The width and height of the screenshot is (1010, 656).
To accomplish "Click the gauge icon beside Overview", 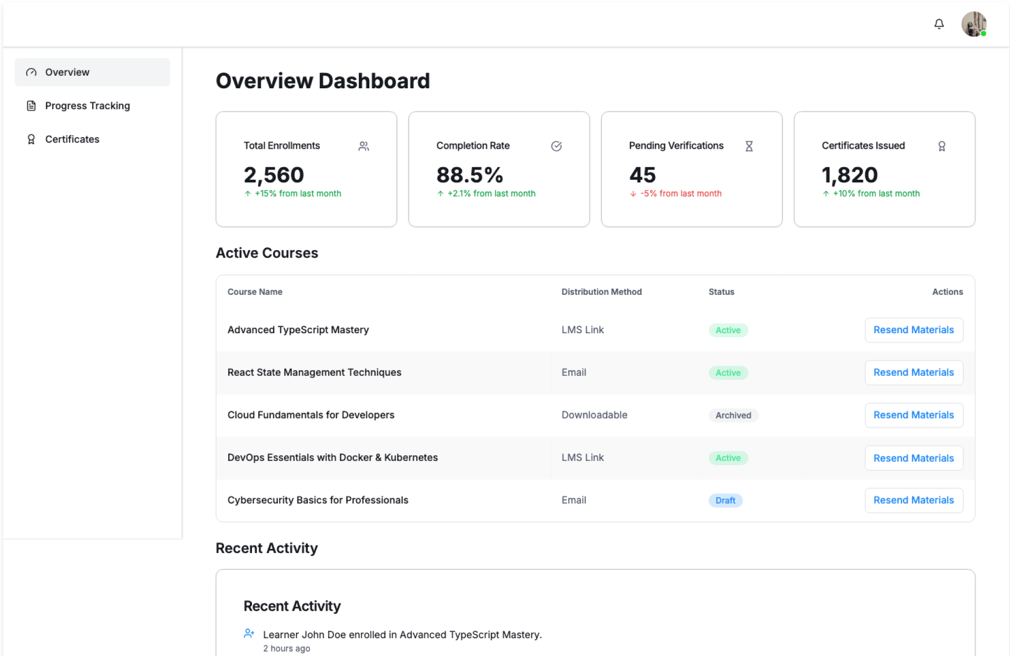I will (x=32, y=72).
